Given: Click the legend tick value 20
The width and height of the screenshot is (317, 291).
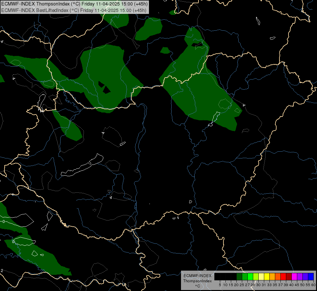Looking at the screenshot, I should 236,285.
